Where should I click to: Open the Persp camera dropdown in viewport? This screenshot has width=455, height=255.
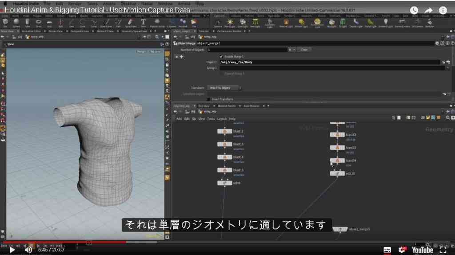pos(142,51)
